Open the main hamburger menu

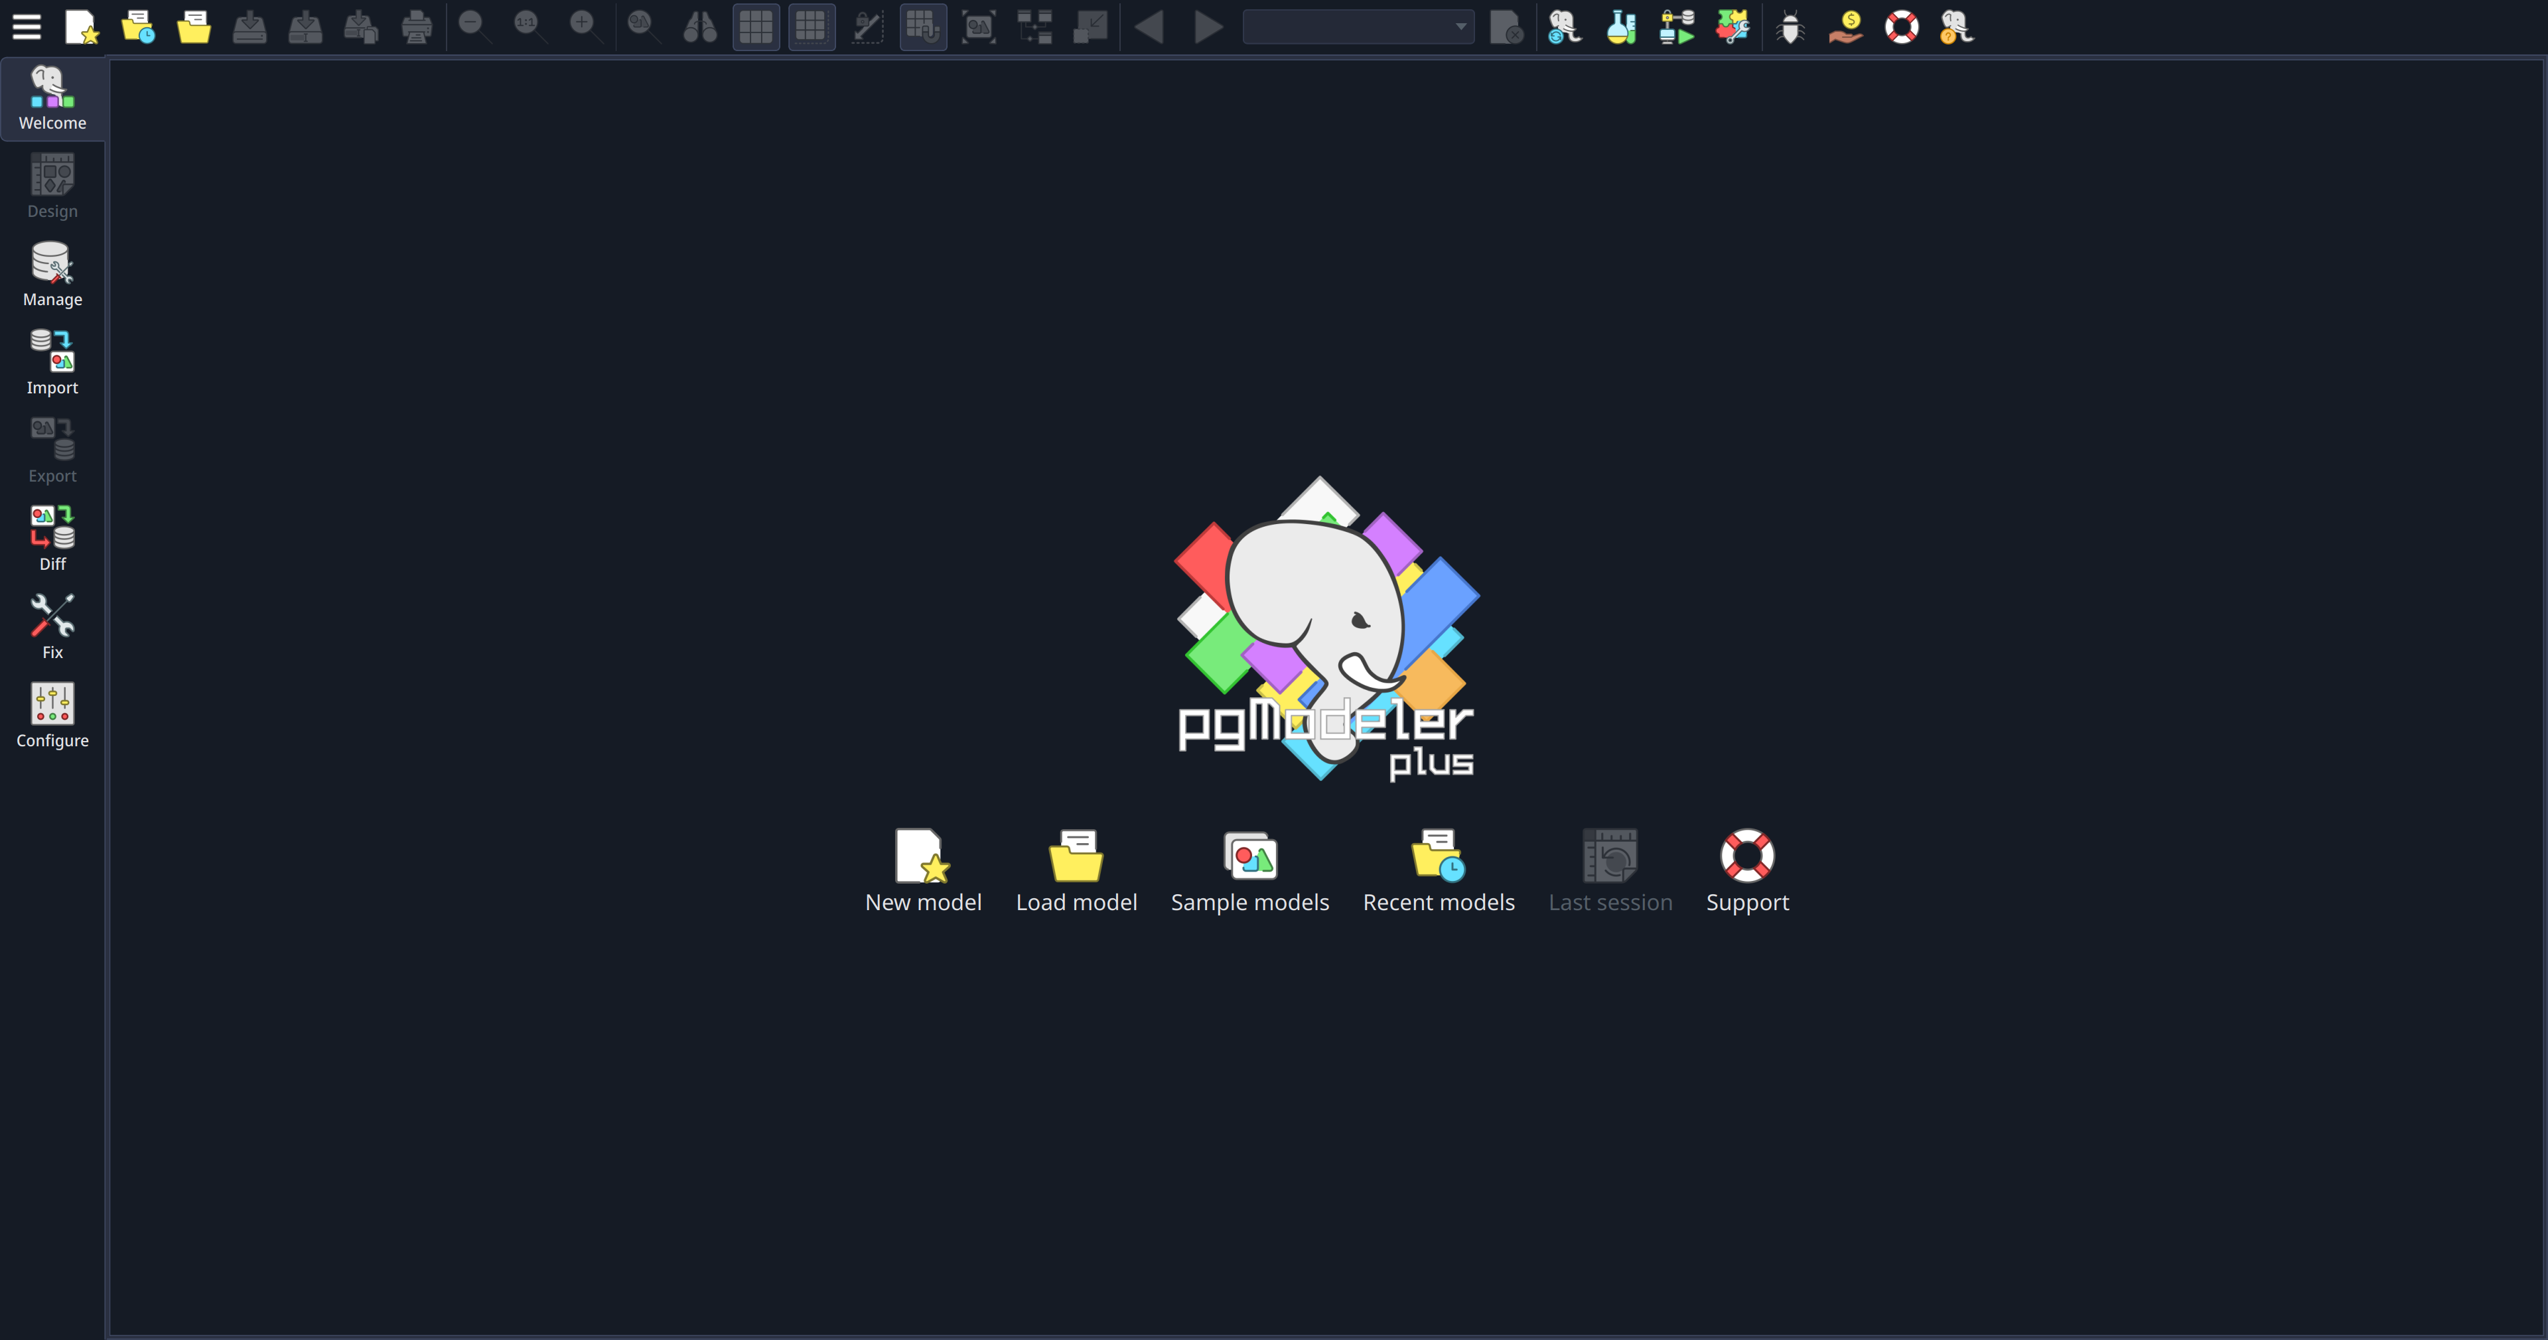(x=26, y=27)
